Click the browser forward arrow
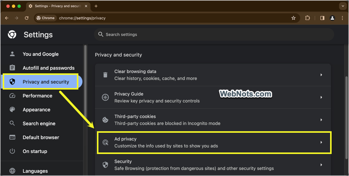 tap(17, 18)
